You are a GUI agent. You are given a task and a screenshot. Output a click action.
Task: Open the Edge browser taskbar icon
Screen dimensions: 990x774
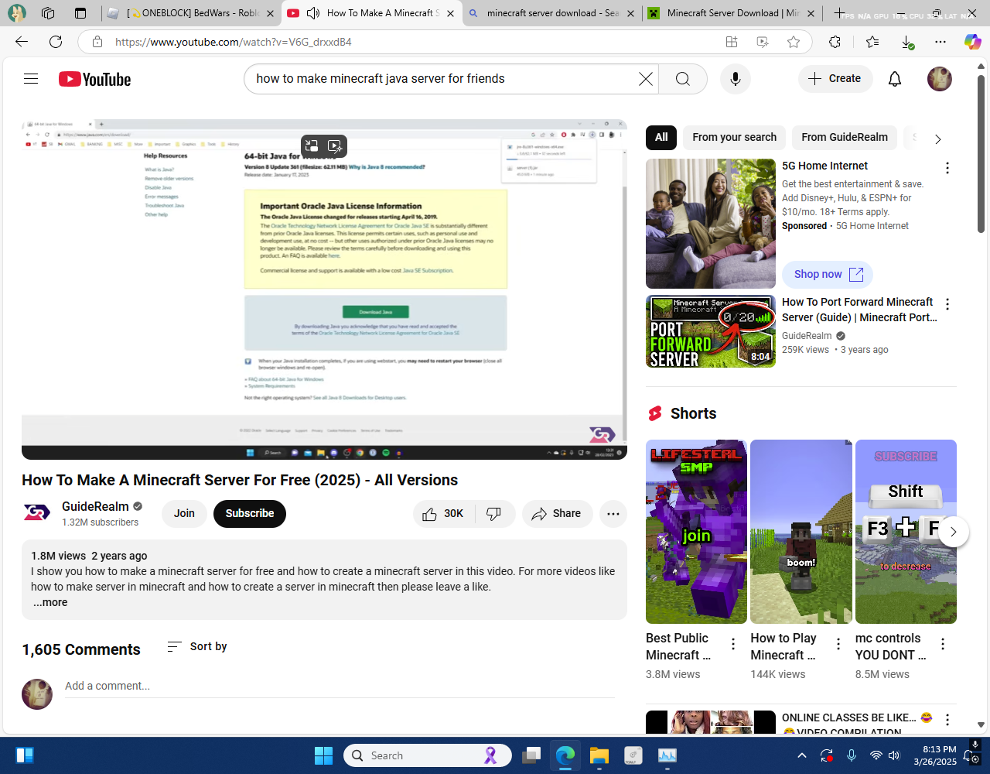pos(565,755)
